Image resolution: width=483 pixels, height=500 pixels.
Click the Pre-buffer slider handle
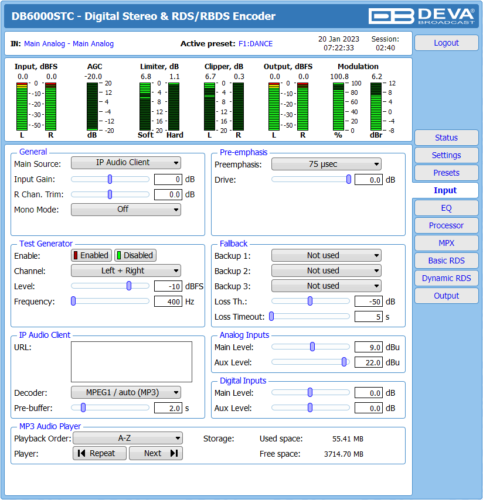[83, 408]
